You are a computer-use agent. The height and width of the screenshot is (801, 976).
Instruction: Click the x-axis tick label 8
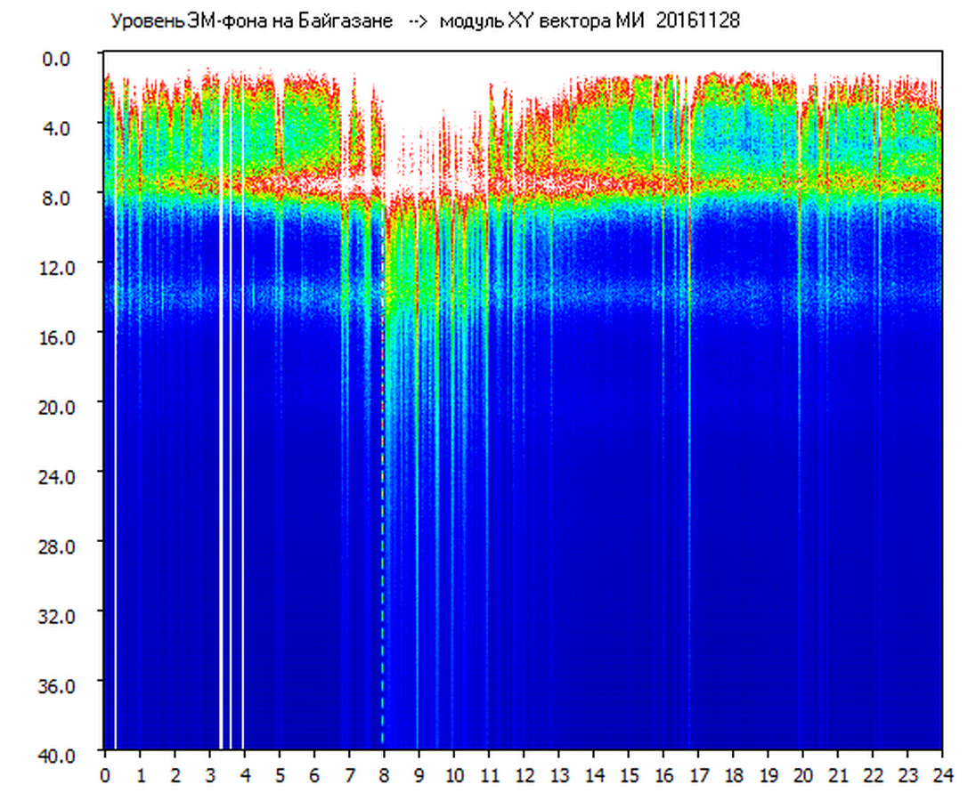384,774
